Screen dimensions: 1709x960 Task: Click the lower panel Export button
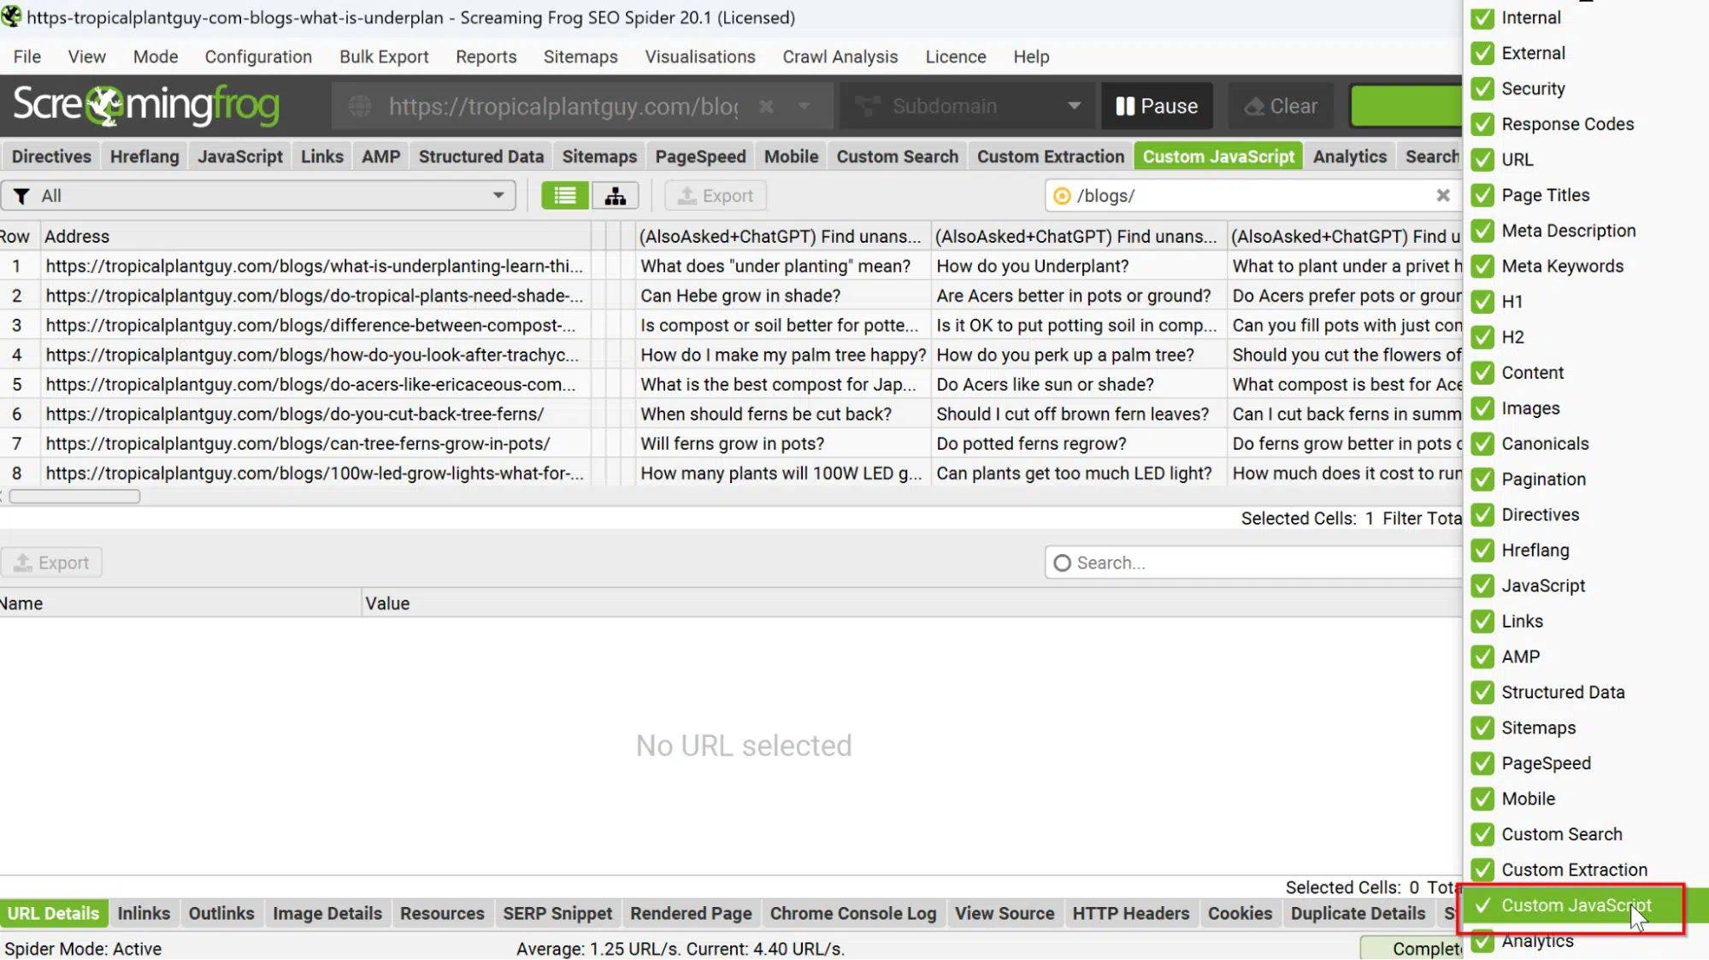(51, 562)
